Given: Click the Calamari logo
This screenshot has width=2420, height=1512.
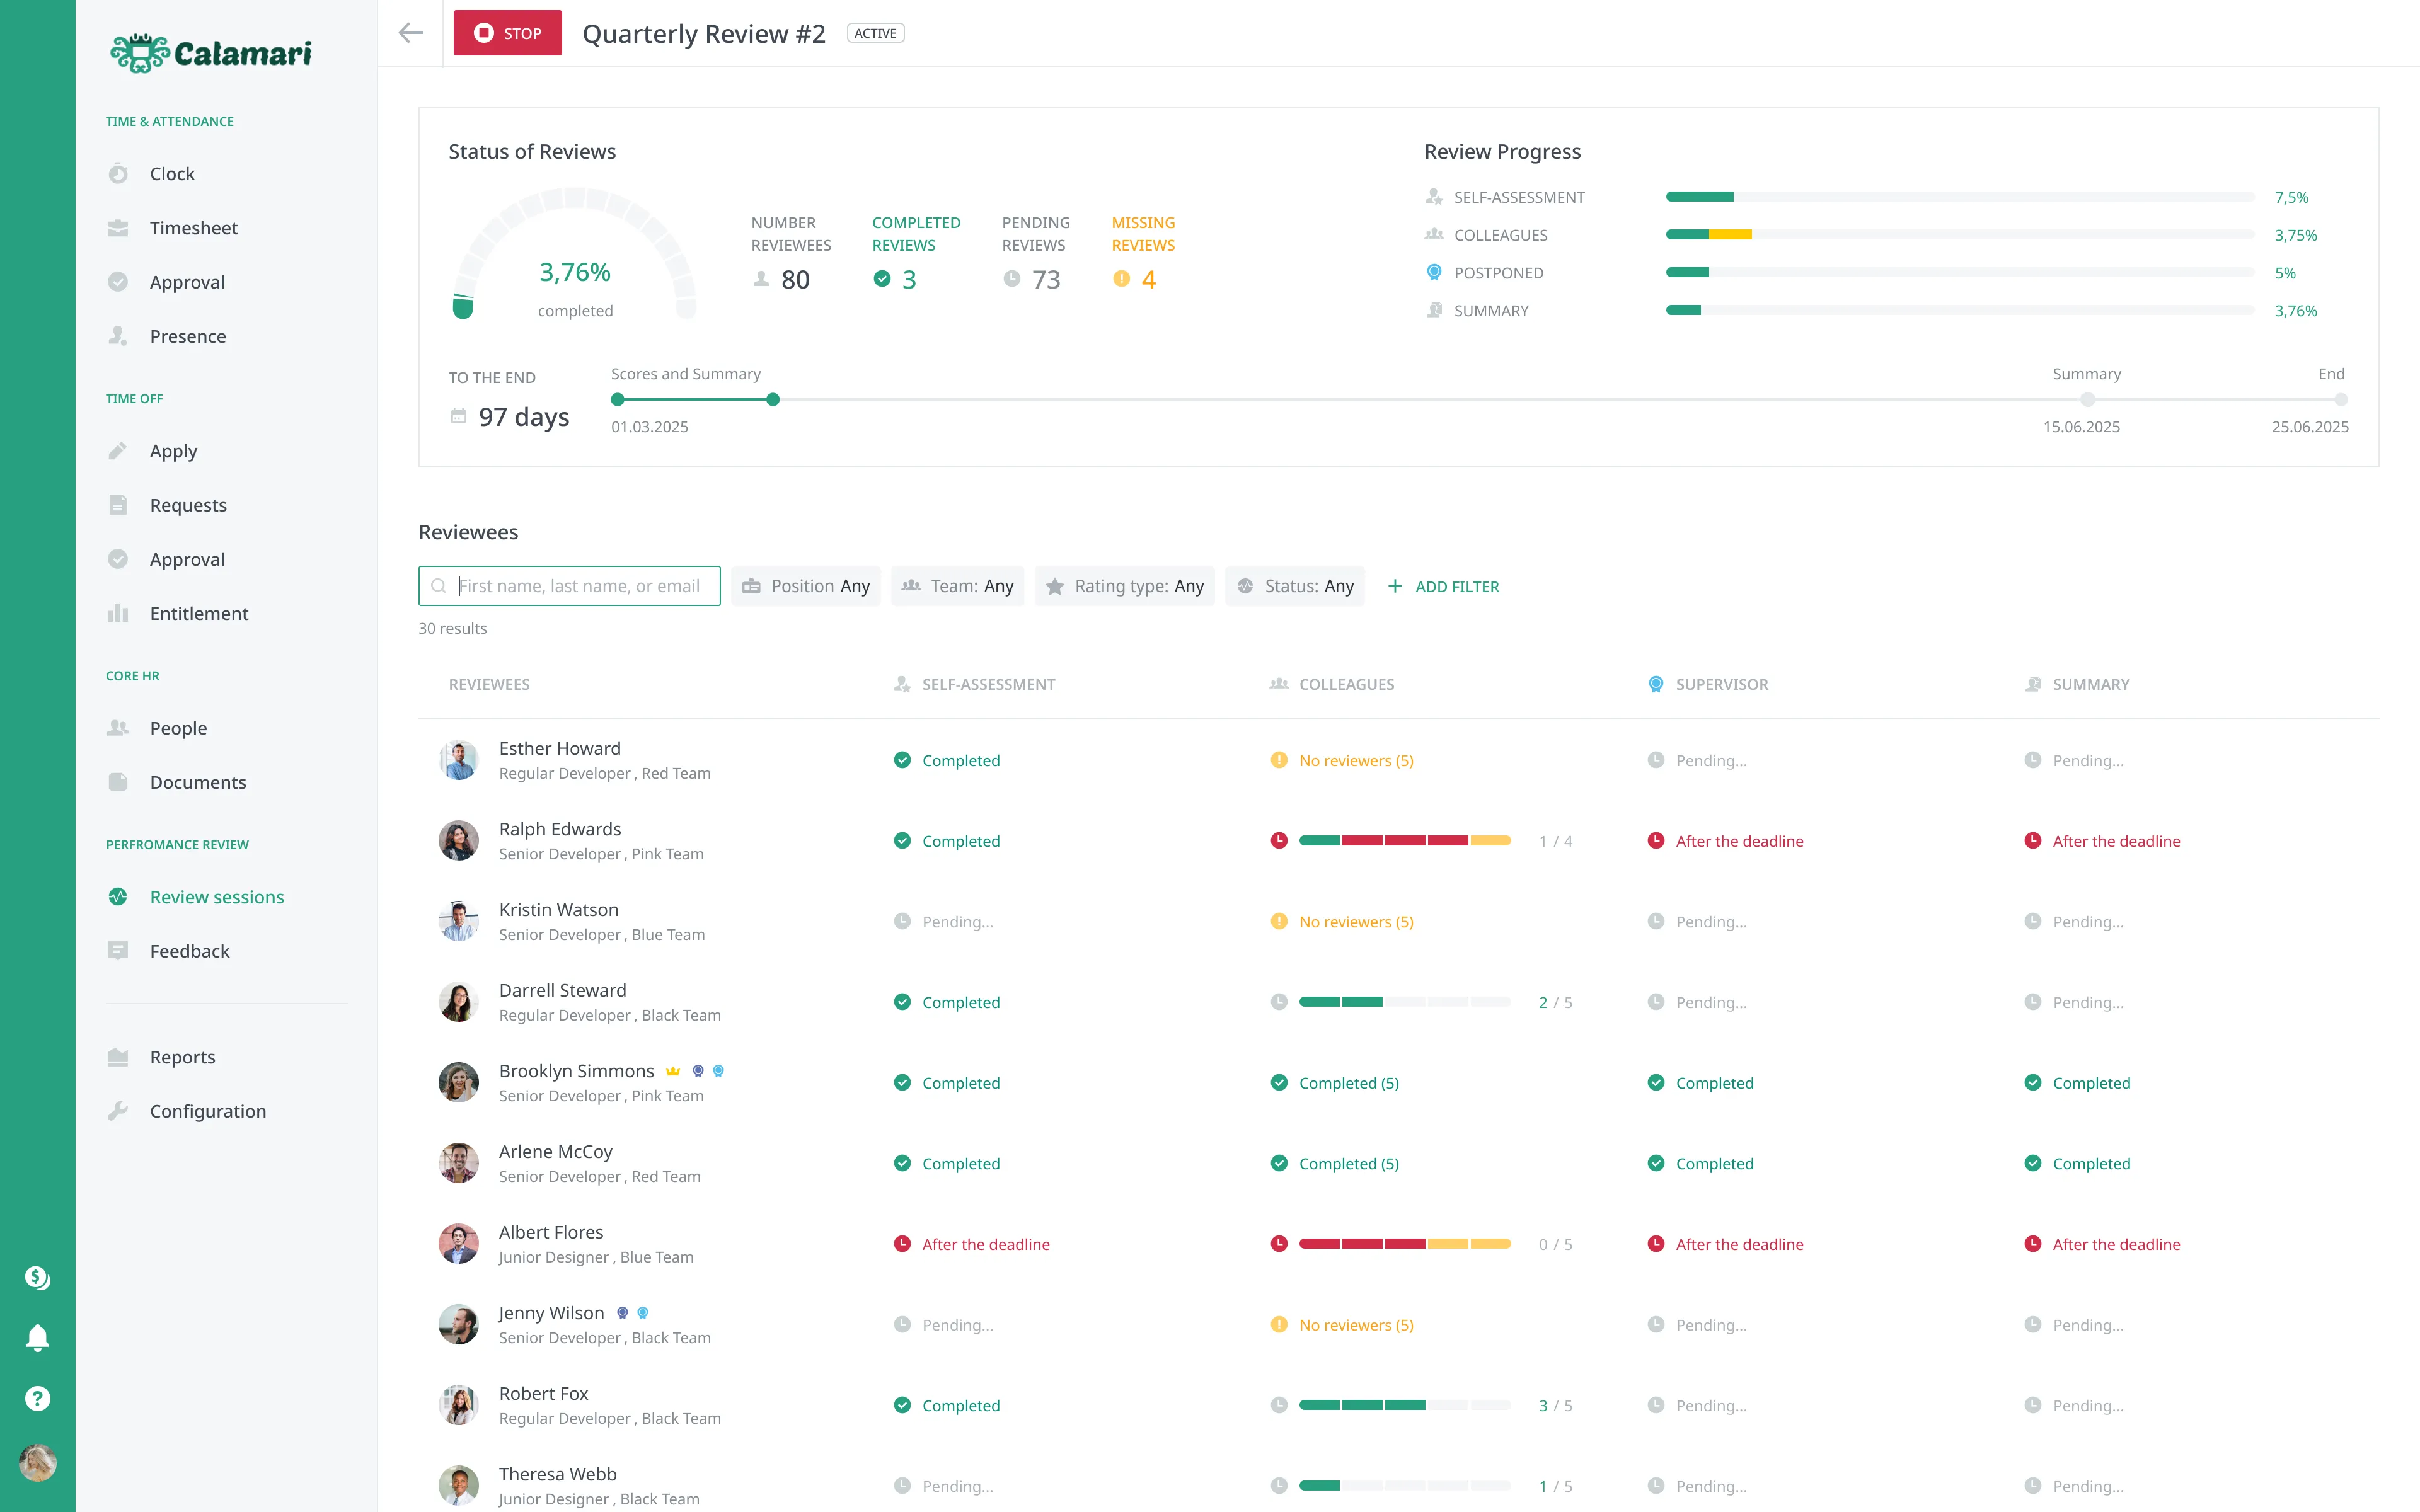Looking at the screenshot, I should click(211, 52).
